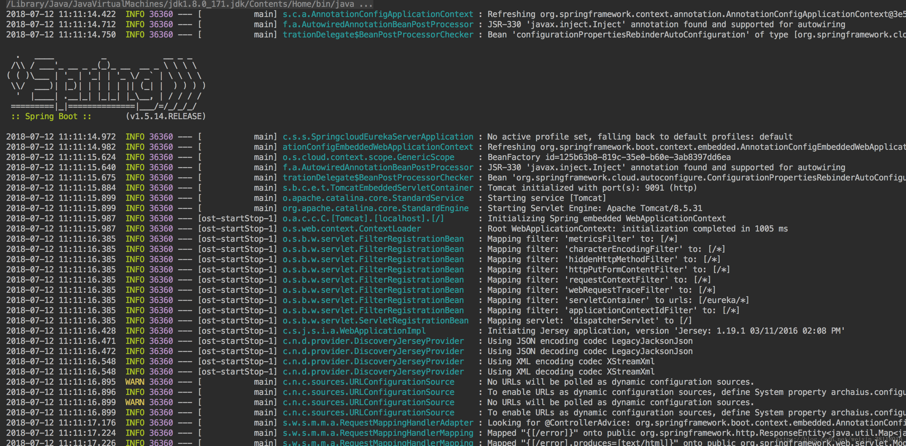Screen dimensions: 906x446
Task: Click the GenericScope logger name
Action: pos(369,157)
